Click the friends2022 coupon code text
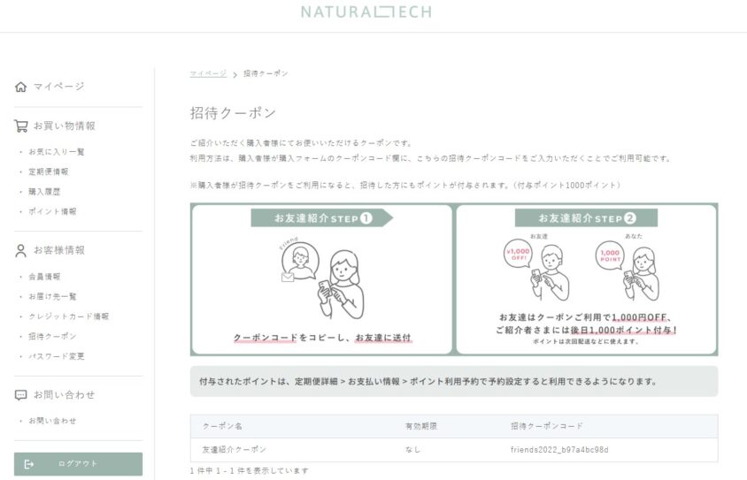This screenshot has width=747, height=480. 559,450
